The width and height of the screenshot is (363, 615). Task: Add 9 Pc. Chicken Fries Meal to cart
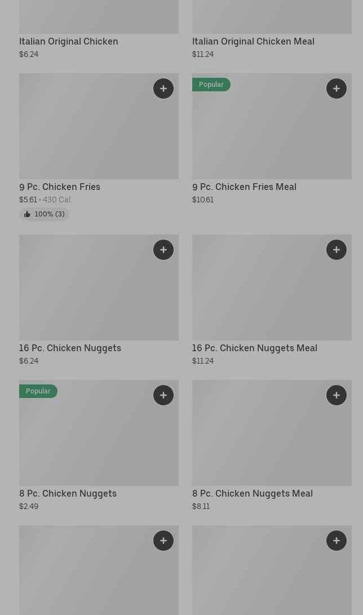pyautogui.click(x=337, y=89)
